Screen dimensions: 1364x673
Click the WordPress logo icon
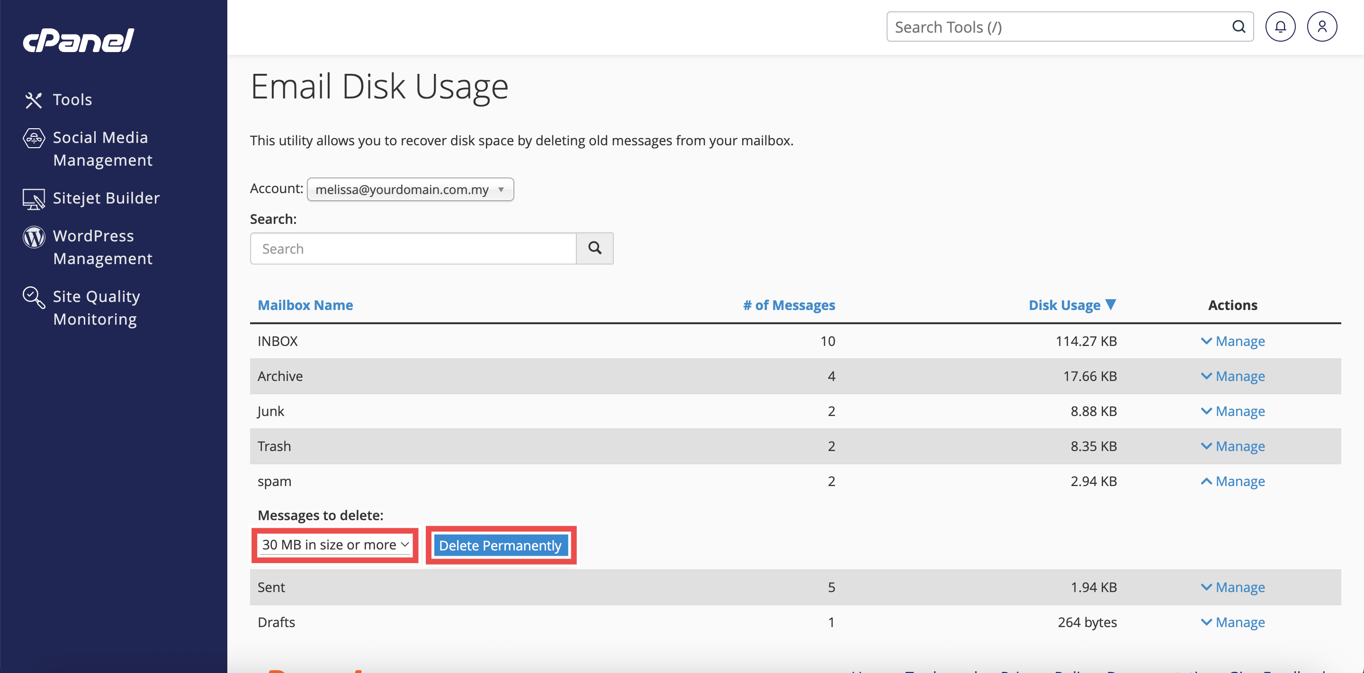click(33, 237)
